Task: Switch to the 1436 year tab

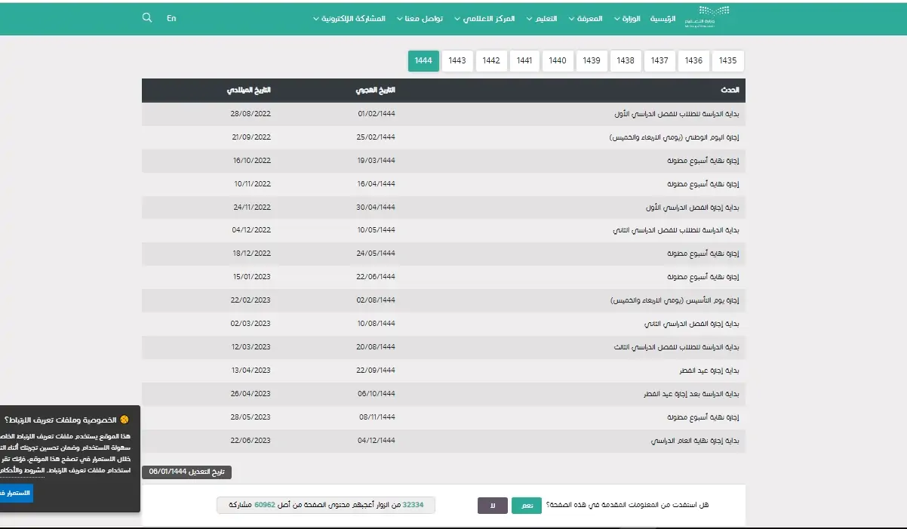Action: click(694, 61)
